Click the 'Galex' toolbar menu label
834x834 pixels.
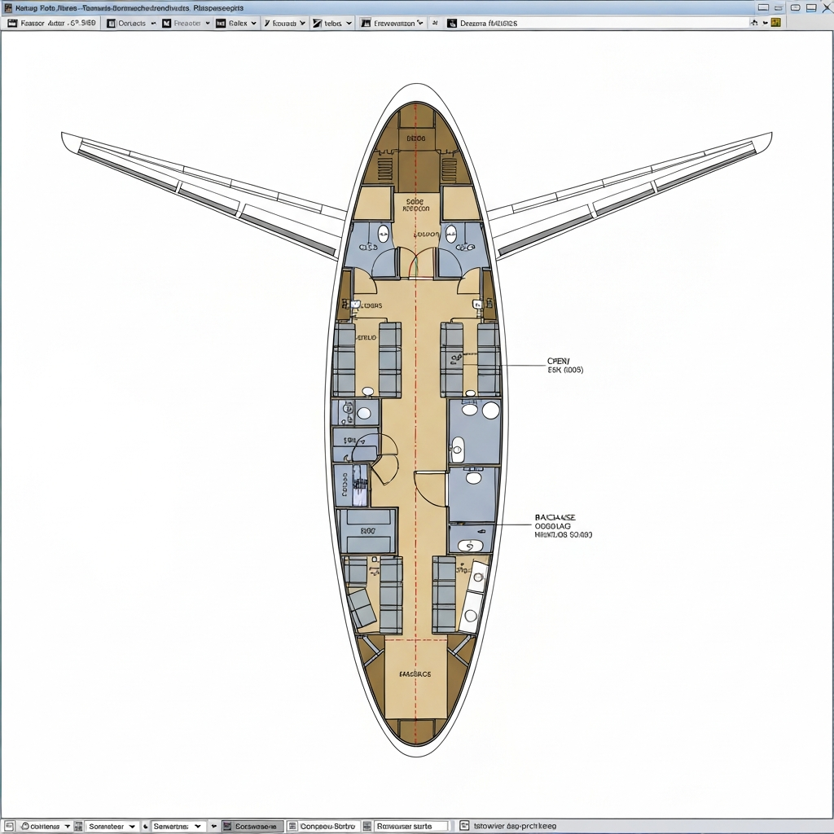pyautogui.click(x=238, y=24)
